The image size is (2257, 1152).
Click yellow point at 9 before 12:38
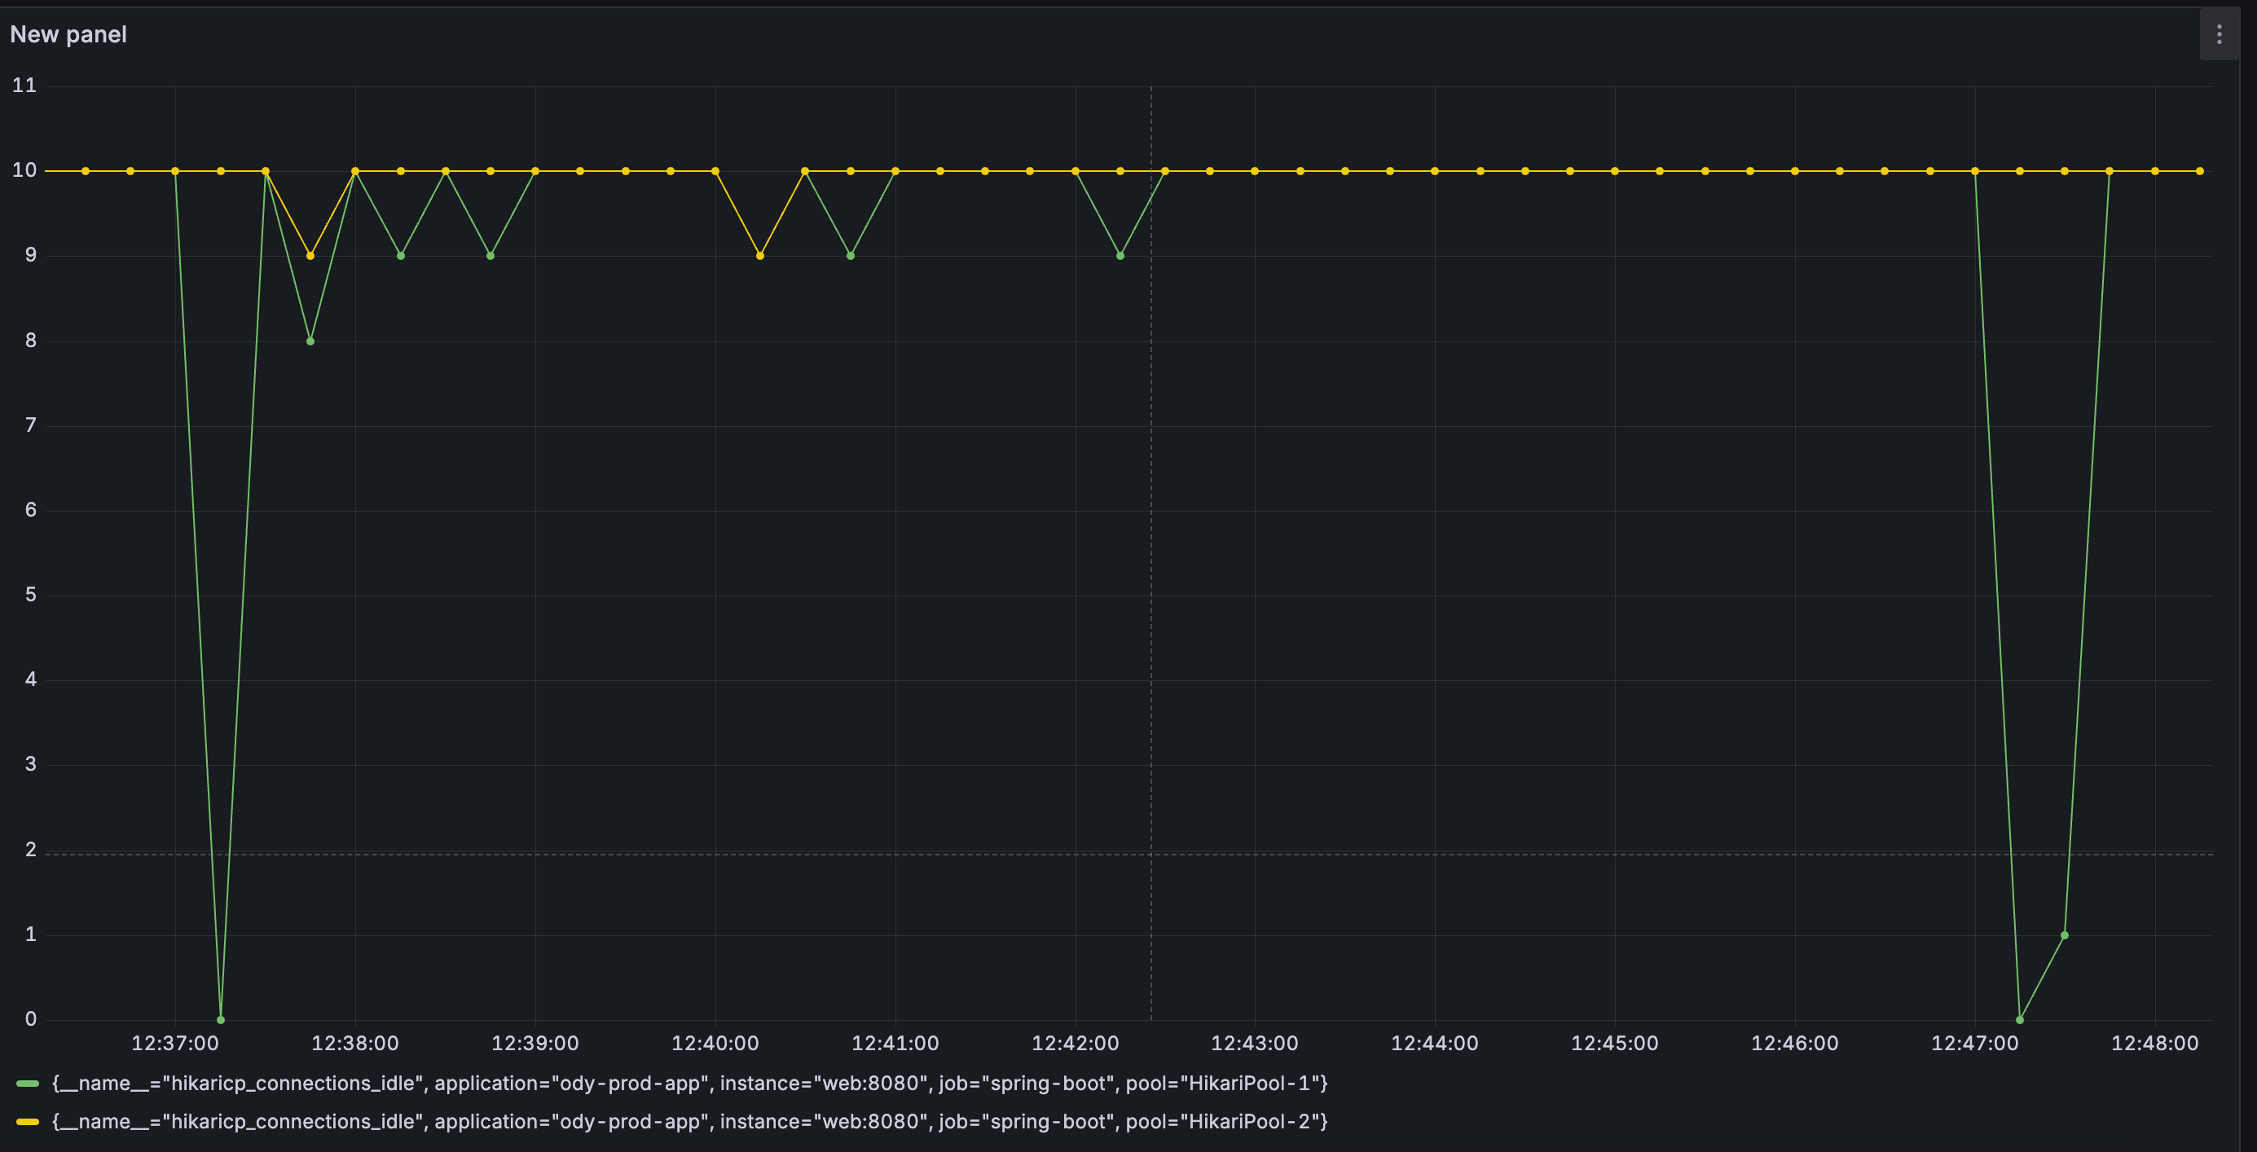[x=310, y=256]
